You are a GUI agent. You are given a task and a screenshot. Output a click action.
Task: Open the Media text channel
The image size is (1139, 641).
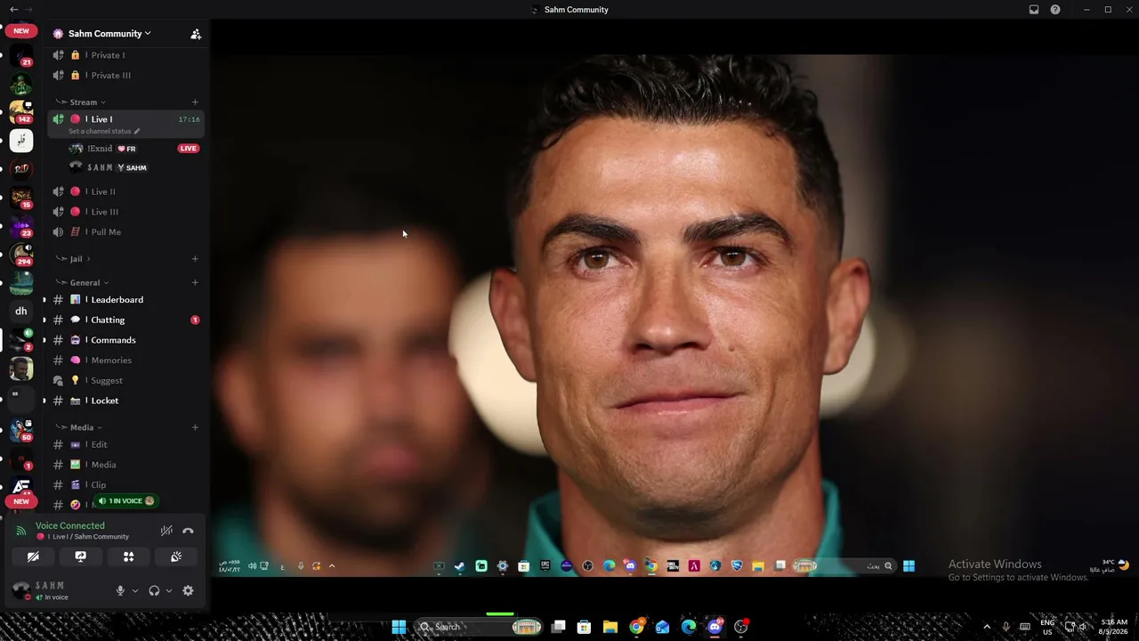point(125,465)
